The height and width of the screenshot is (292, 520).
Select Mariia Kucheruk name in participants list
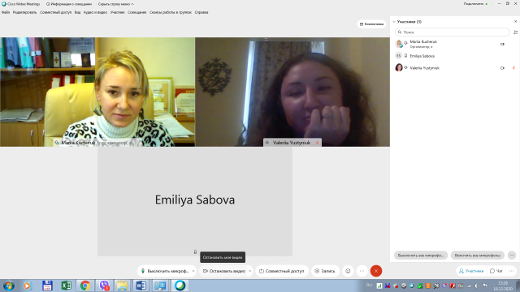click(423, 41)
